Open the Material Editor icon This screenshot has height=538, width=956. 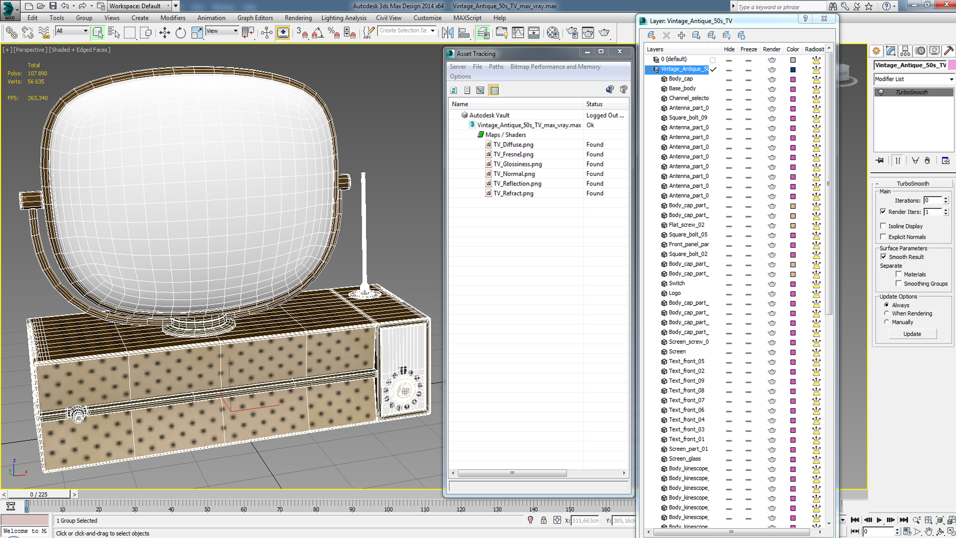(x=553, y=33)
